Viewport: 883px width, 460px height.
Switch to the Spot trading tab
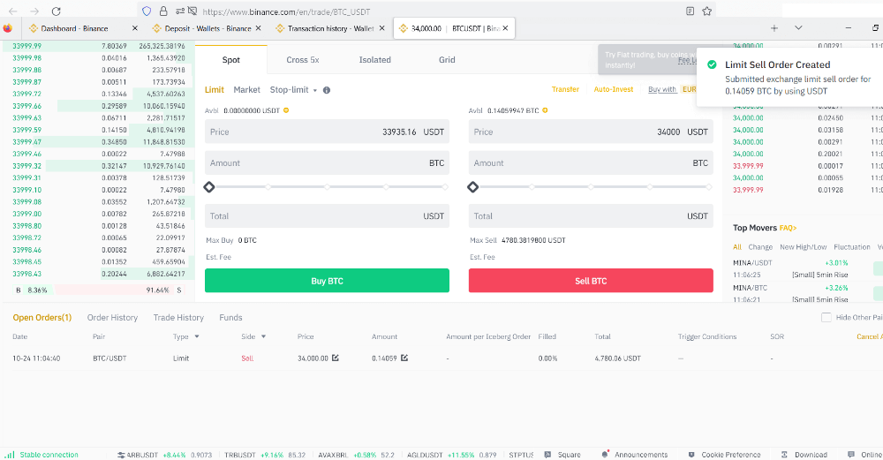(x=230, y=60)
